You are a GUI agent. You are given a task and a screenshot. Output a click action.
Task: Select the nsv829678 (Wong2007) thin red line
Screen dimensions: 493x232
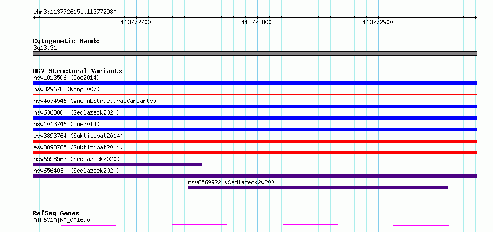[255, 94]
